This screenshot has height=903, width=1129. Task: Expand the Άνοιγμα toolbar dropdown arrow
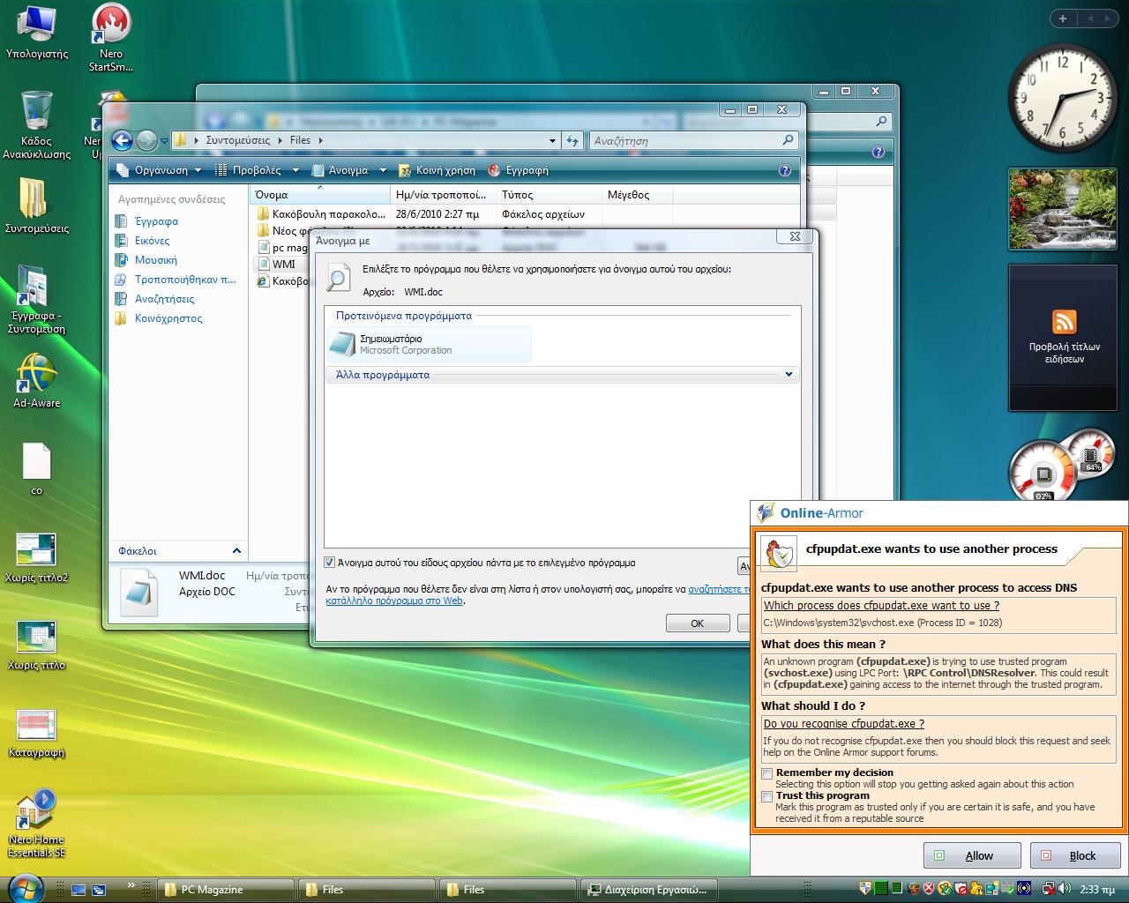[383, 170]
